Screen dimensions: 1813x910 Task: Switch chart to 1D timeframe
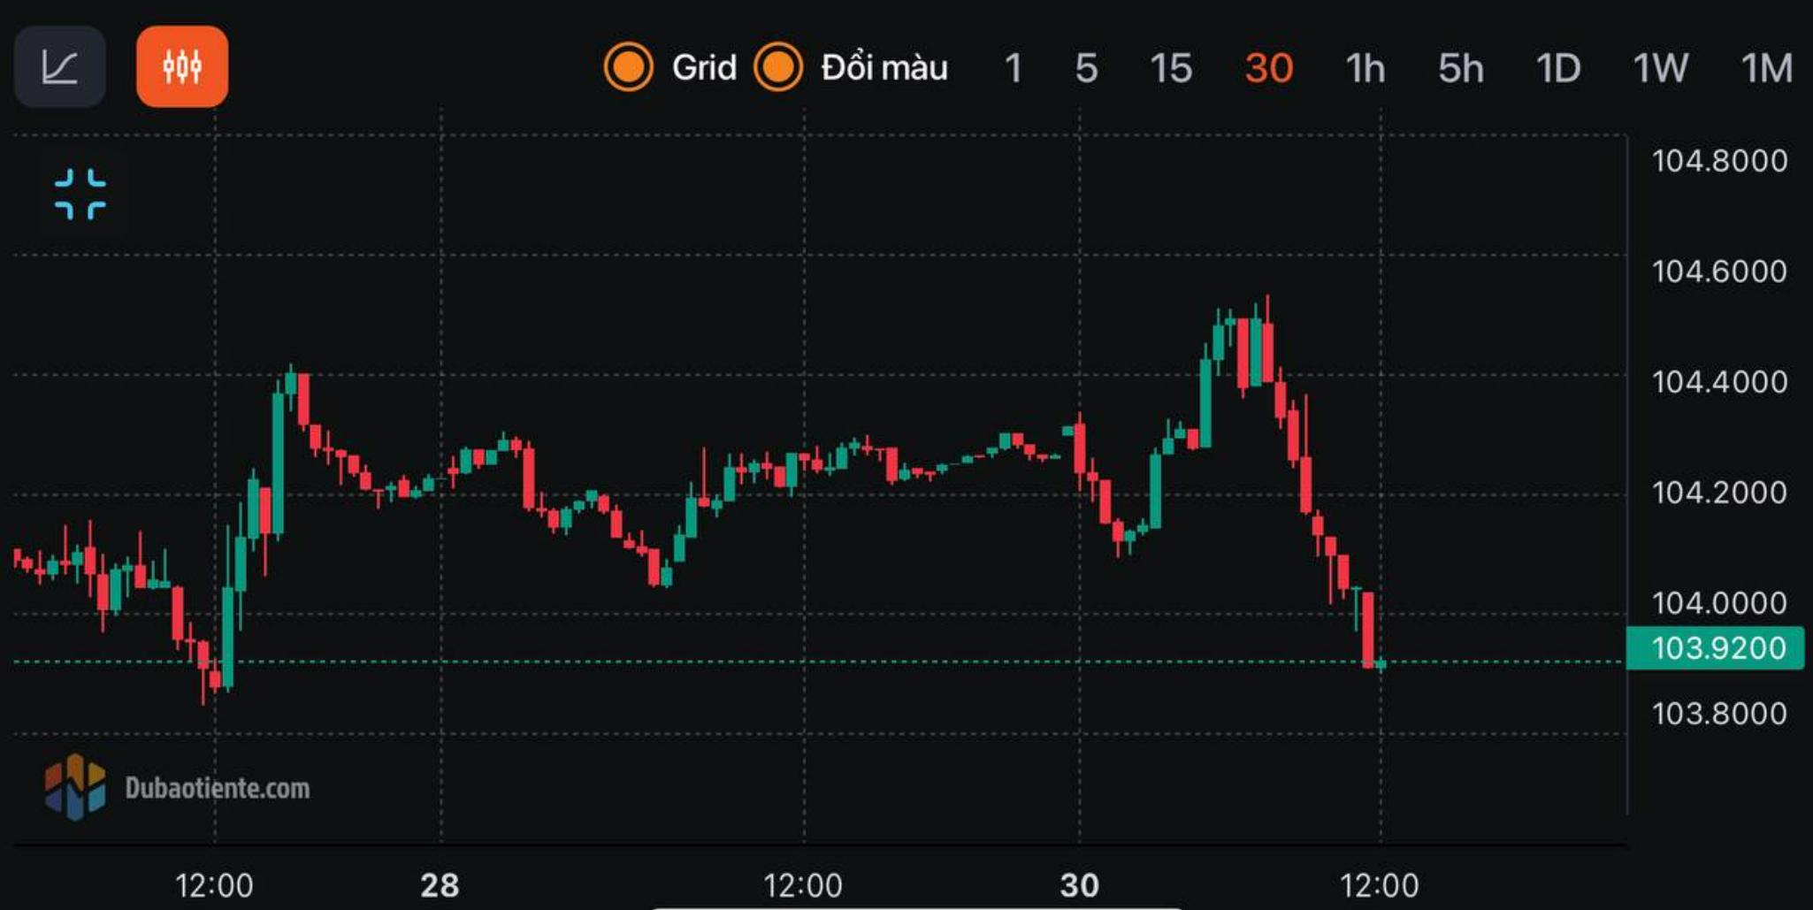coord(1557,68)
